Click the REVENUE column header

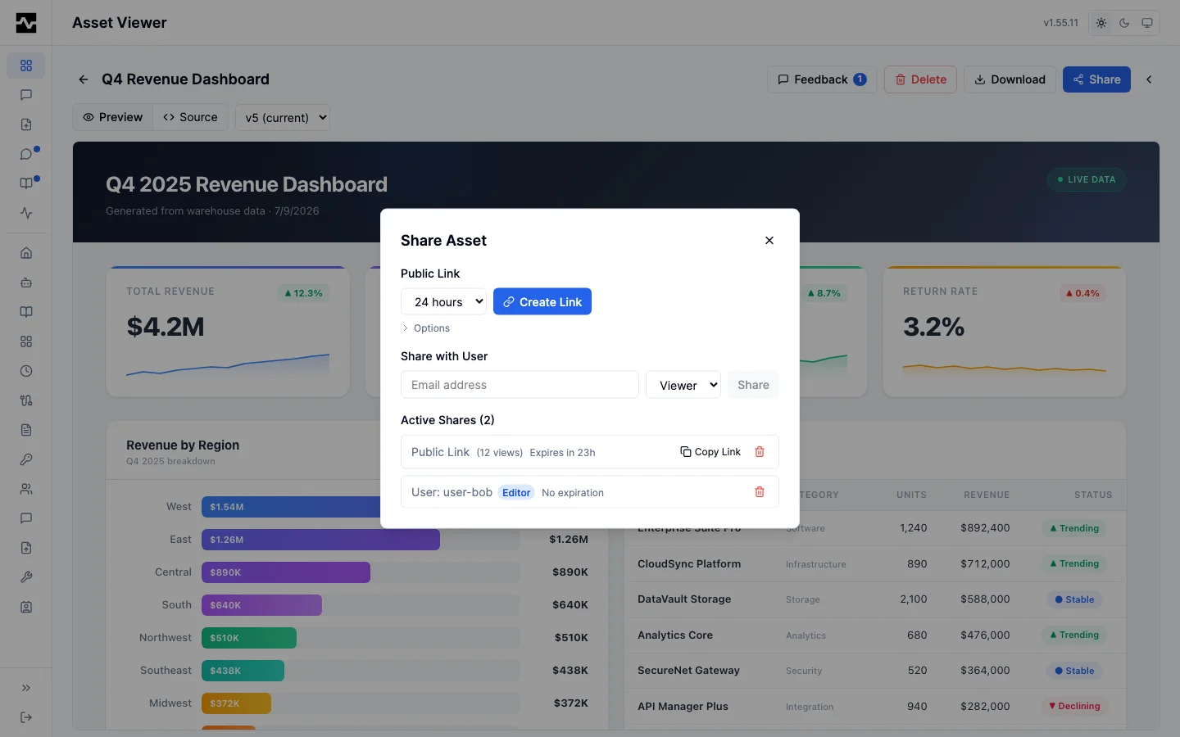pos(987,495)
